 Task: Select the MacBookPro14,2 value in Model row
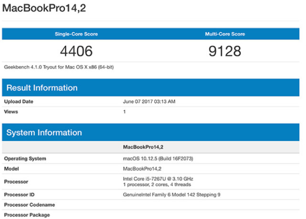point(142,169)
